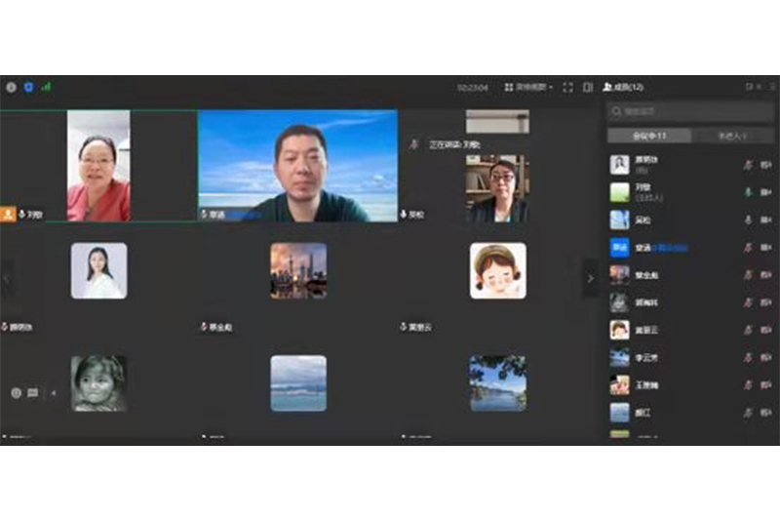Toggle mic for anime-avatar member in list
780x520 pixels.
tap(748, 384)
